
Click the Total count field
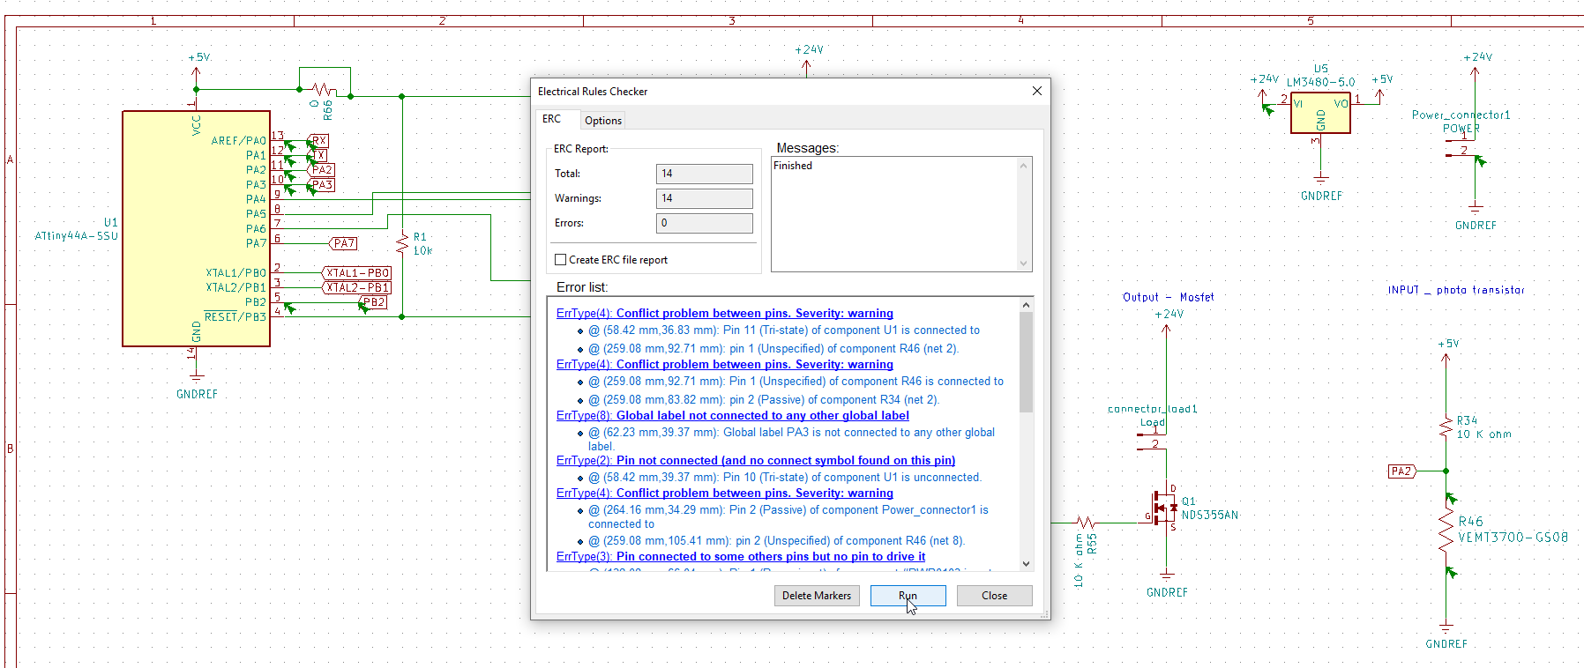pos(705,174)
